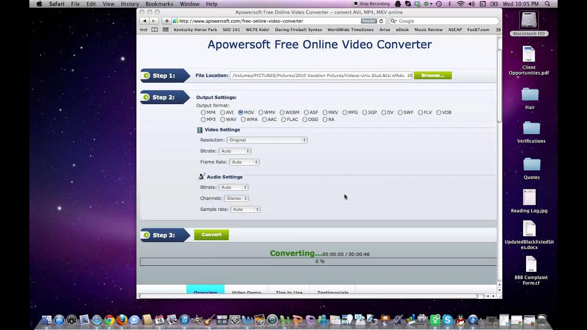Open the Music Review bookmark

(428, 30)
